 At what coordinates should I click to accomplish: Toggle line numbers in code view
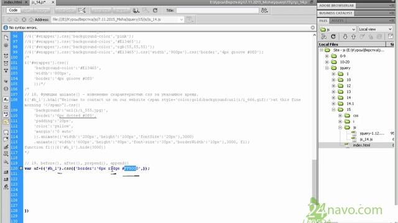click(x=6, y=100)
